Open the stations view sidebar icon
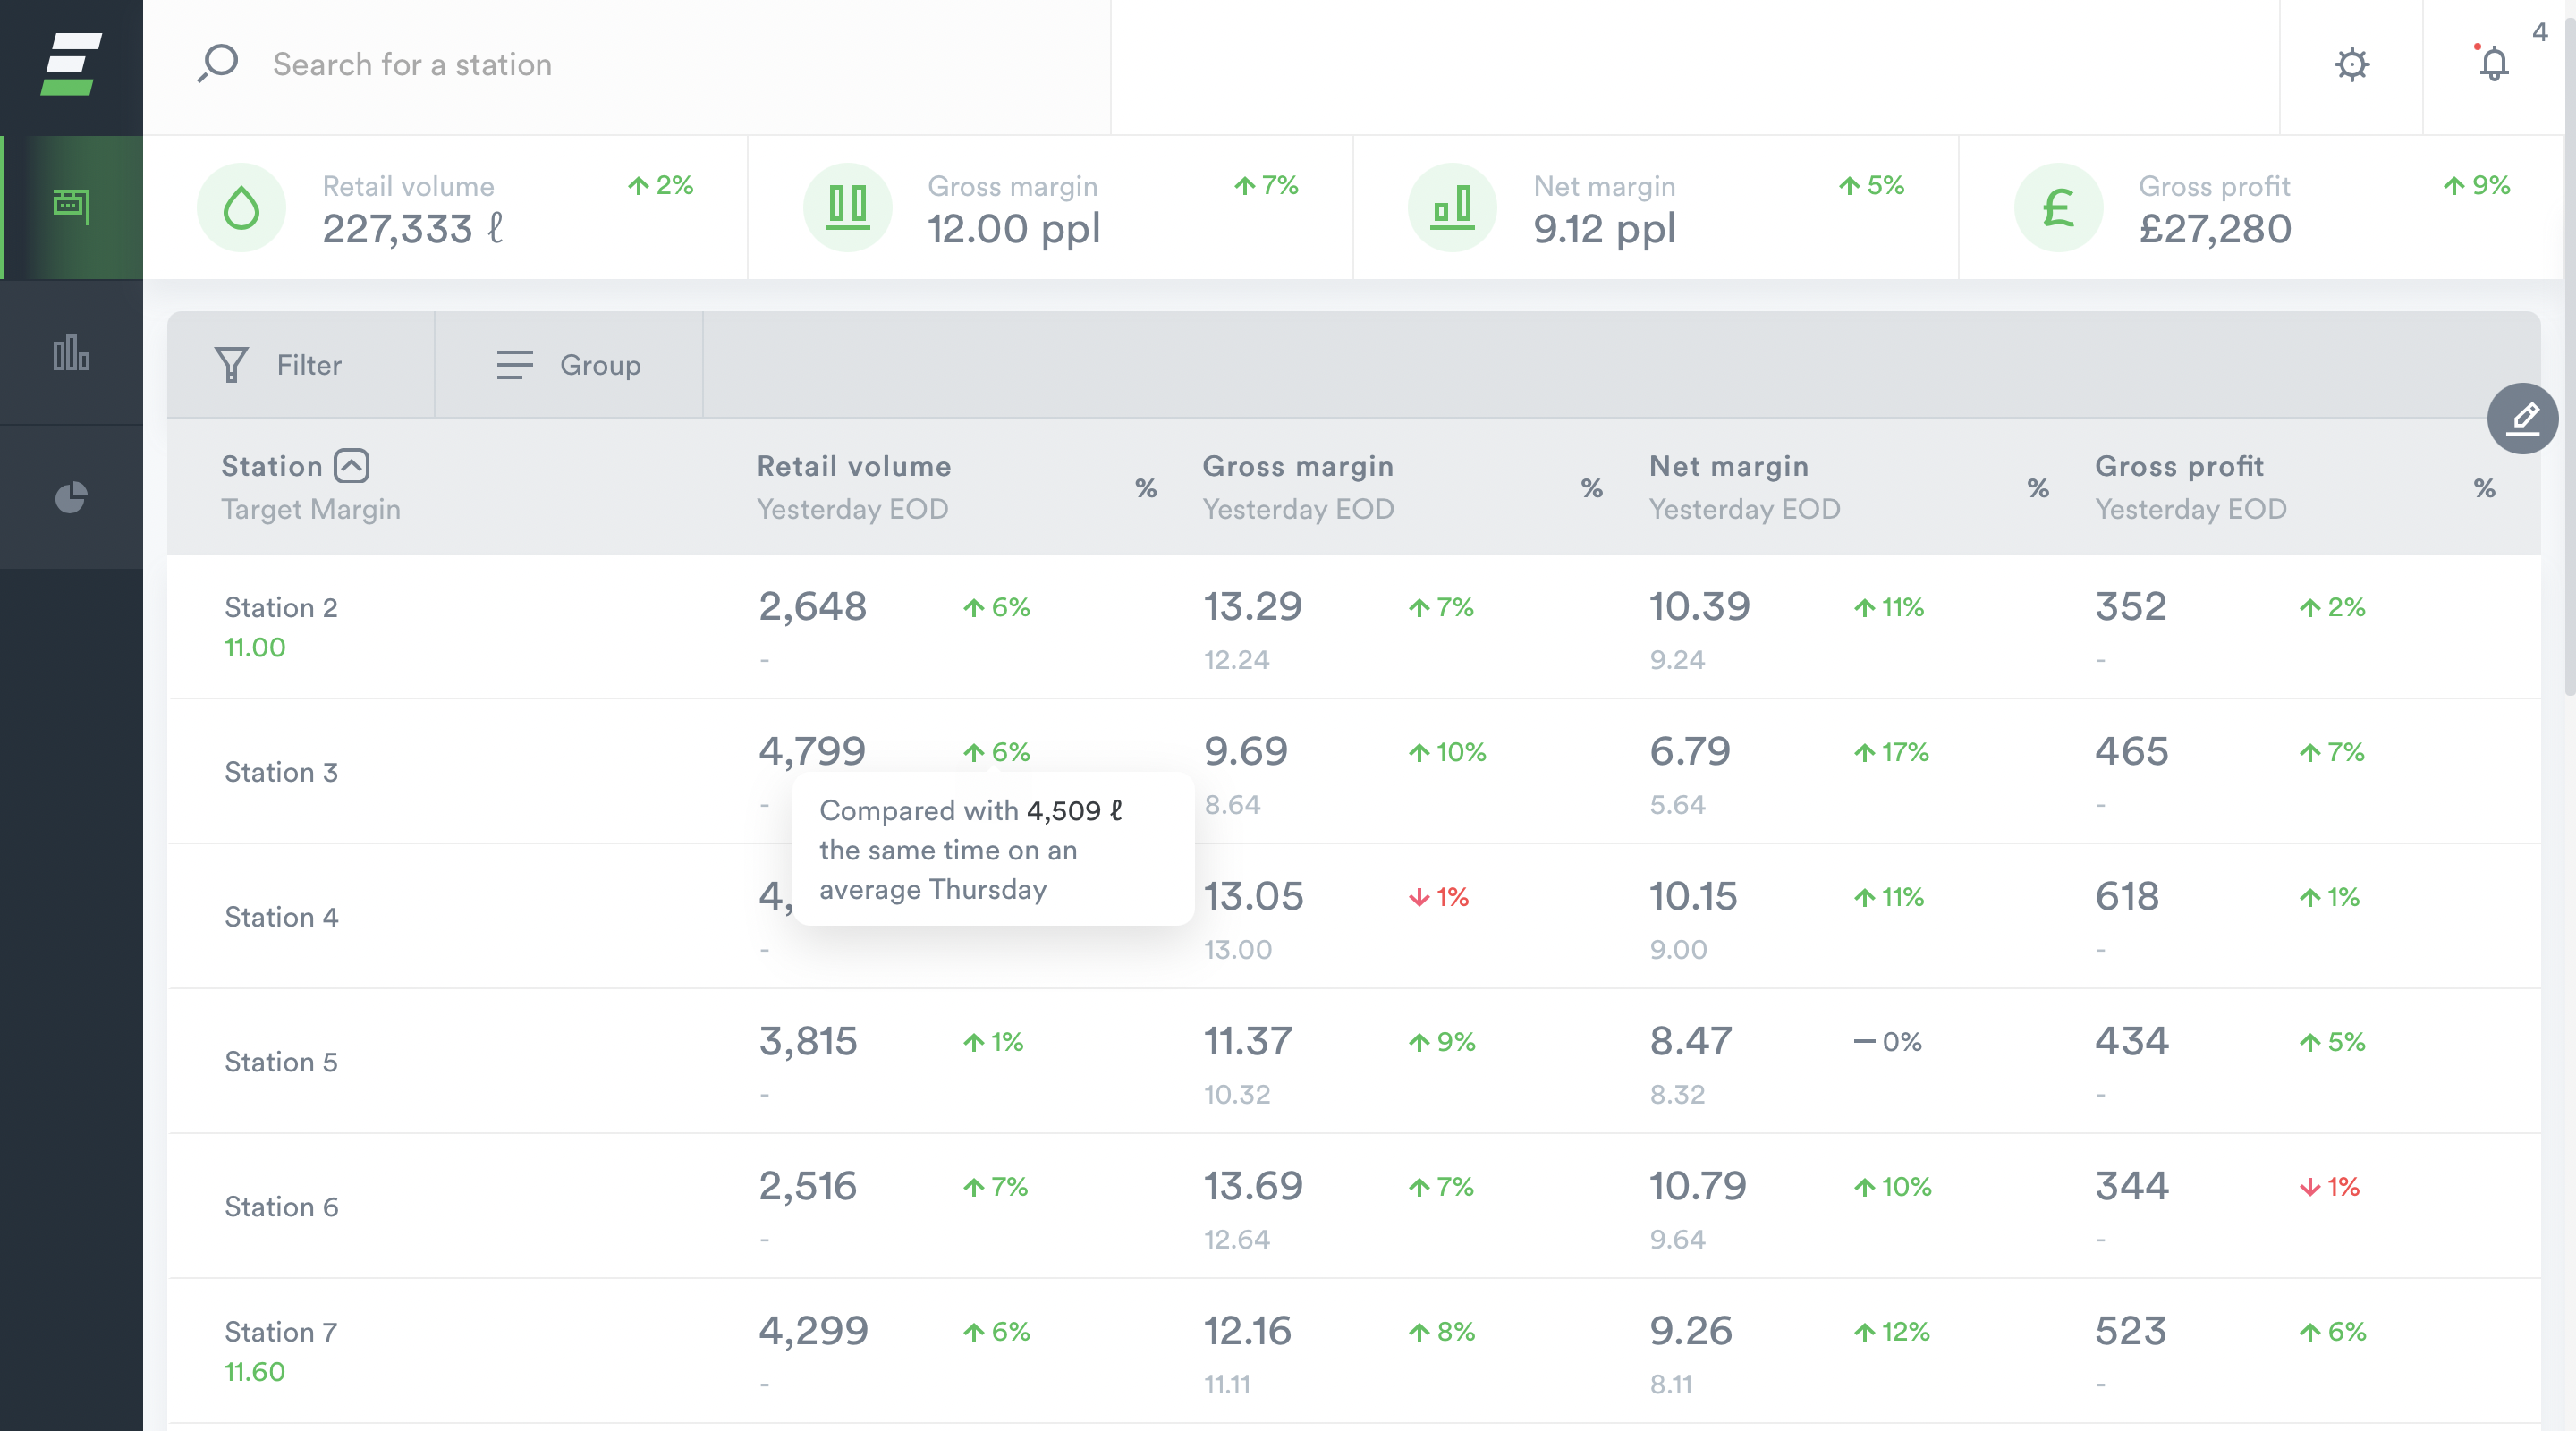Viewport: 2576px width, 1431px height. tap(71, 207)
